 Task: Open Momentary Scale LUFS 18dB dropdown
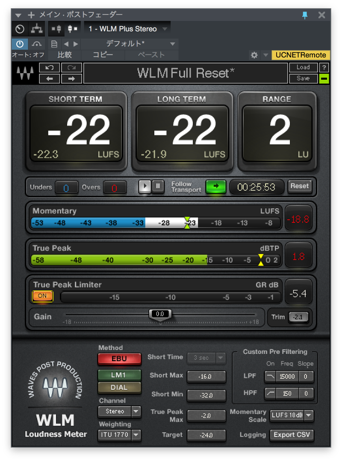[292, 415]
